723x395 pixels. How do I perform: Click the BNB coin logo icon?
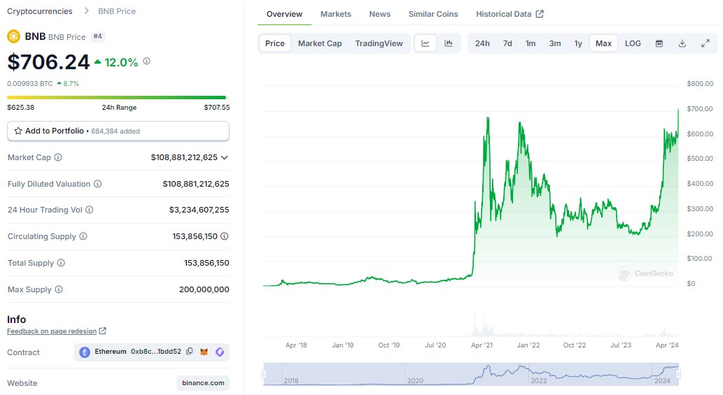click(14, 36)
